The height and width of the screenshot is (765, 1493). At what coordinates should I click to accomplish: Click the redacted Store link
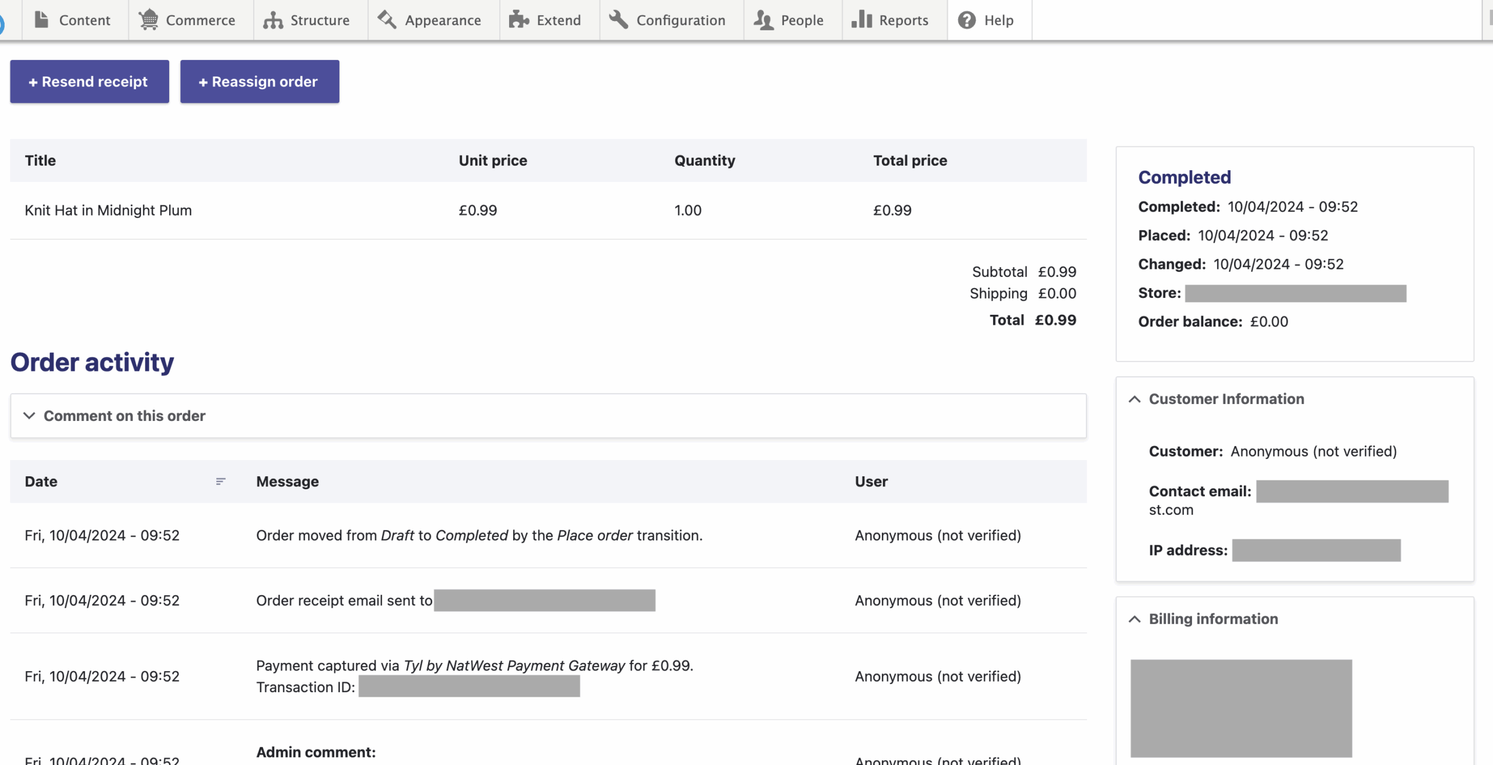click(1295, 293)
